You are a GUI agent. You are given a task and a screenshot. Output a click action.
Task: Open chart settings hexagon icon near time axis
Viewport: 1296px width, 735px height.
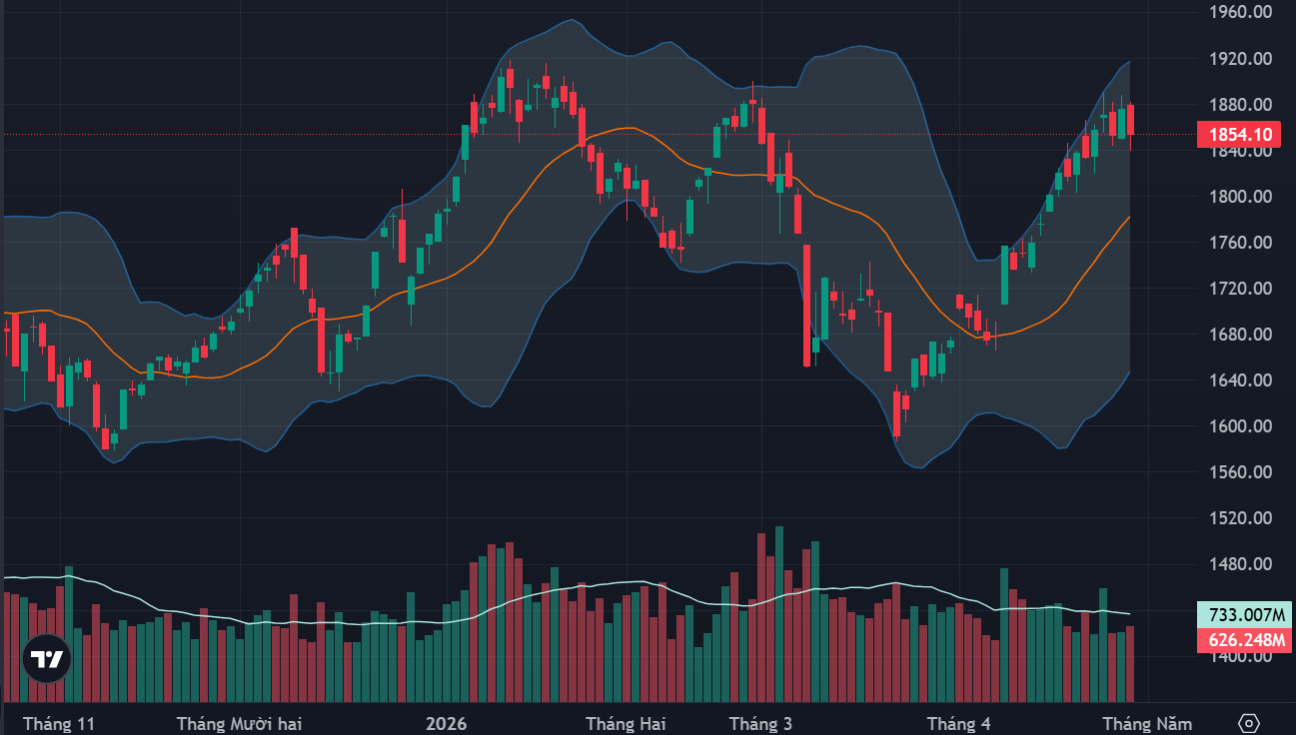click(x=1248, y=723)
